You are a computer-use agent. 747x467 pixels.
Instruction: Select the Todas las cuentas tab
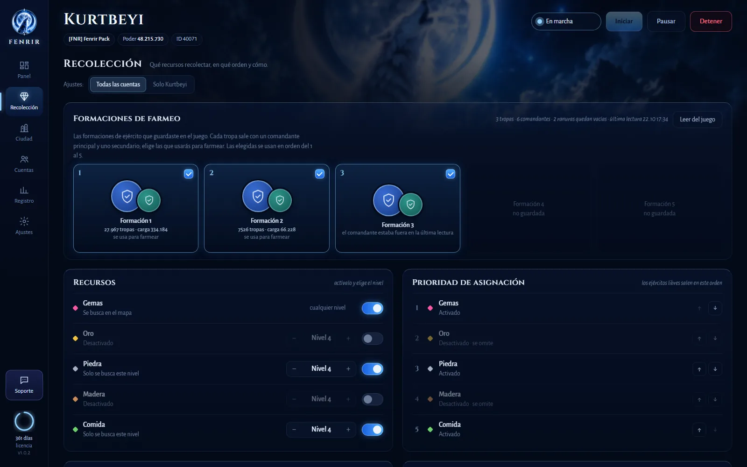tap(118, 85)
